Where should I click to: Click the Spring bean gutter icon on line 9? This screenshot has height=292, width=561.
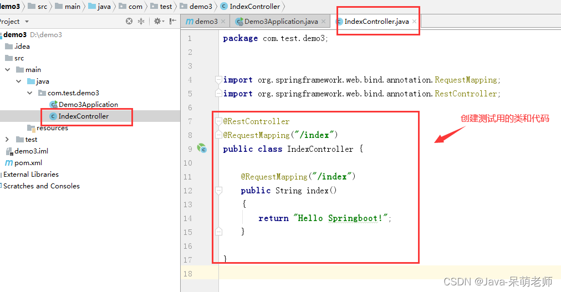point(202,148)
